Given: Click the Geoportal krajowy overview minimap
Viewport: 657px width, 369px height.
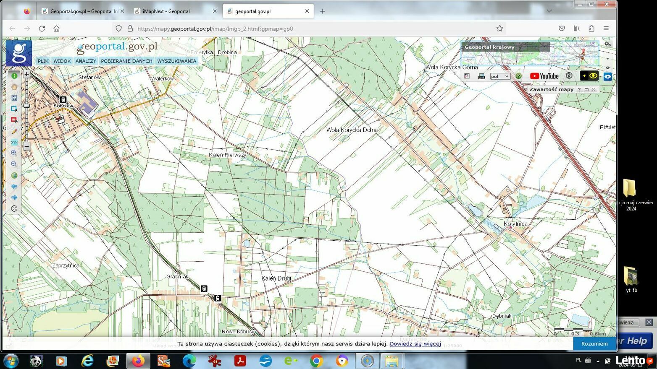Looking at the screenshot, I should (530, 53).
